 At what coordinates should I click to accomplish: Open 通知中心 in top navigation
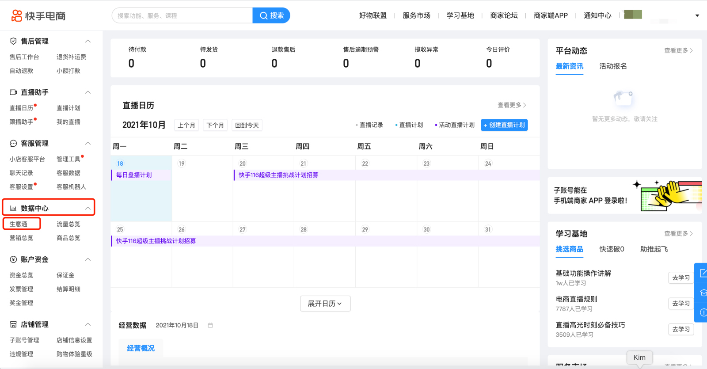[x=597, y=15]
